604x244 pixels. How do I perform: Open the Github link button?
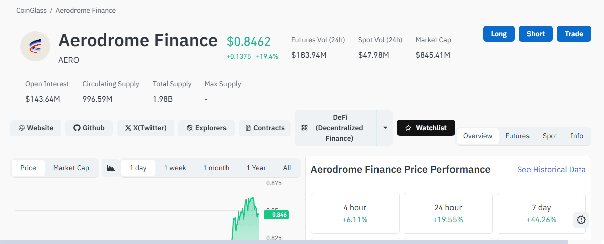pos(89,128)
